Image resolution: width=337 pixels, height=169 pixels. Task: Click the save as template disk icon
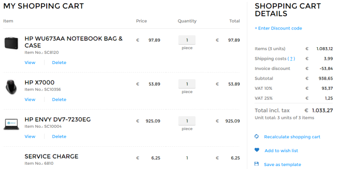tap(257, 164)
